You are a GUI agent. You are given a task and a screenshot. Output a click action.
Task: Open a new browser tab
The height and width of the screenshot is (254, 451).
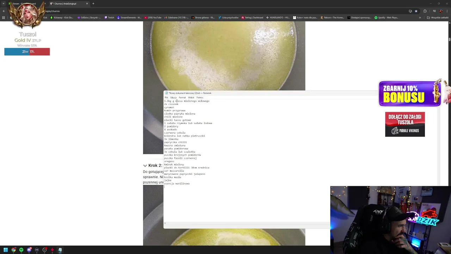tap(93, 4)
